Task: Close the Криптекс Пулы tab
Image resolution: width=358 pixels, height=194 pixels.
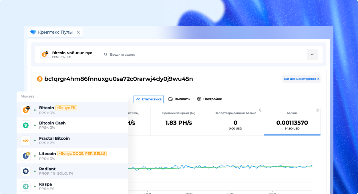Action: tap(78, 32)
